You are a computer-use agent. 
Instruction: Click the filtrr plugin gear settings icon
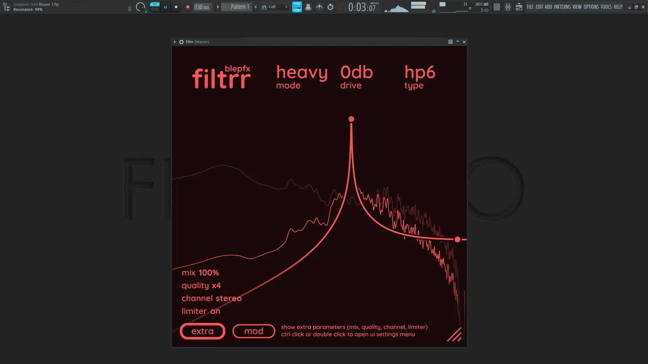(x=181, y=42)
